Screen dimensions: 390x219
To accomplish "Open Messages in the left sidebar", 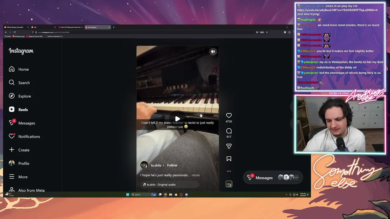I will coord(22,123).
